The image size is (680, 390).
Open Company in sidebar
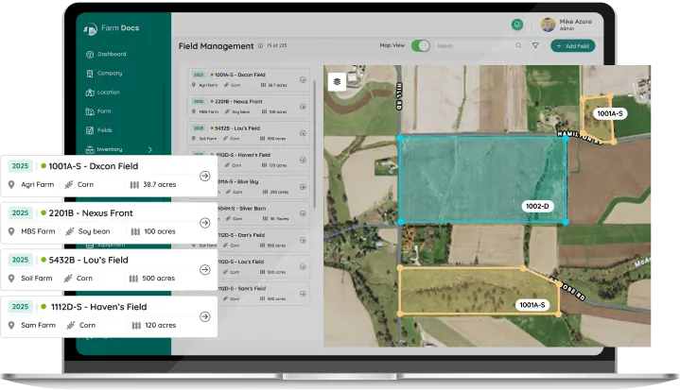tap(109, 73)
